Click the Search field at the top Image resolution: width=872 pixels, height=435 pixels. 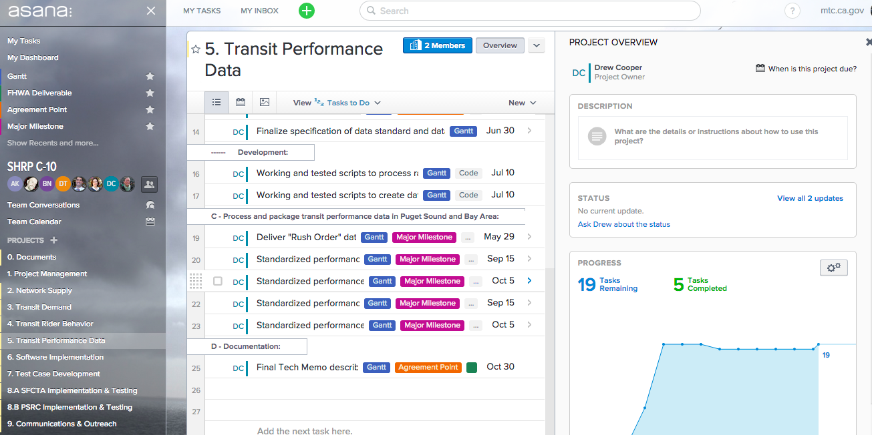tap(530, 11)
